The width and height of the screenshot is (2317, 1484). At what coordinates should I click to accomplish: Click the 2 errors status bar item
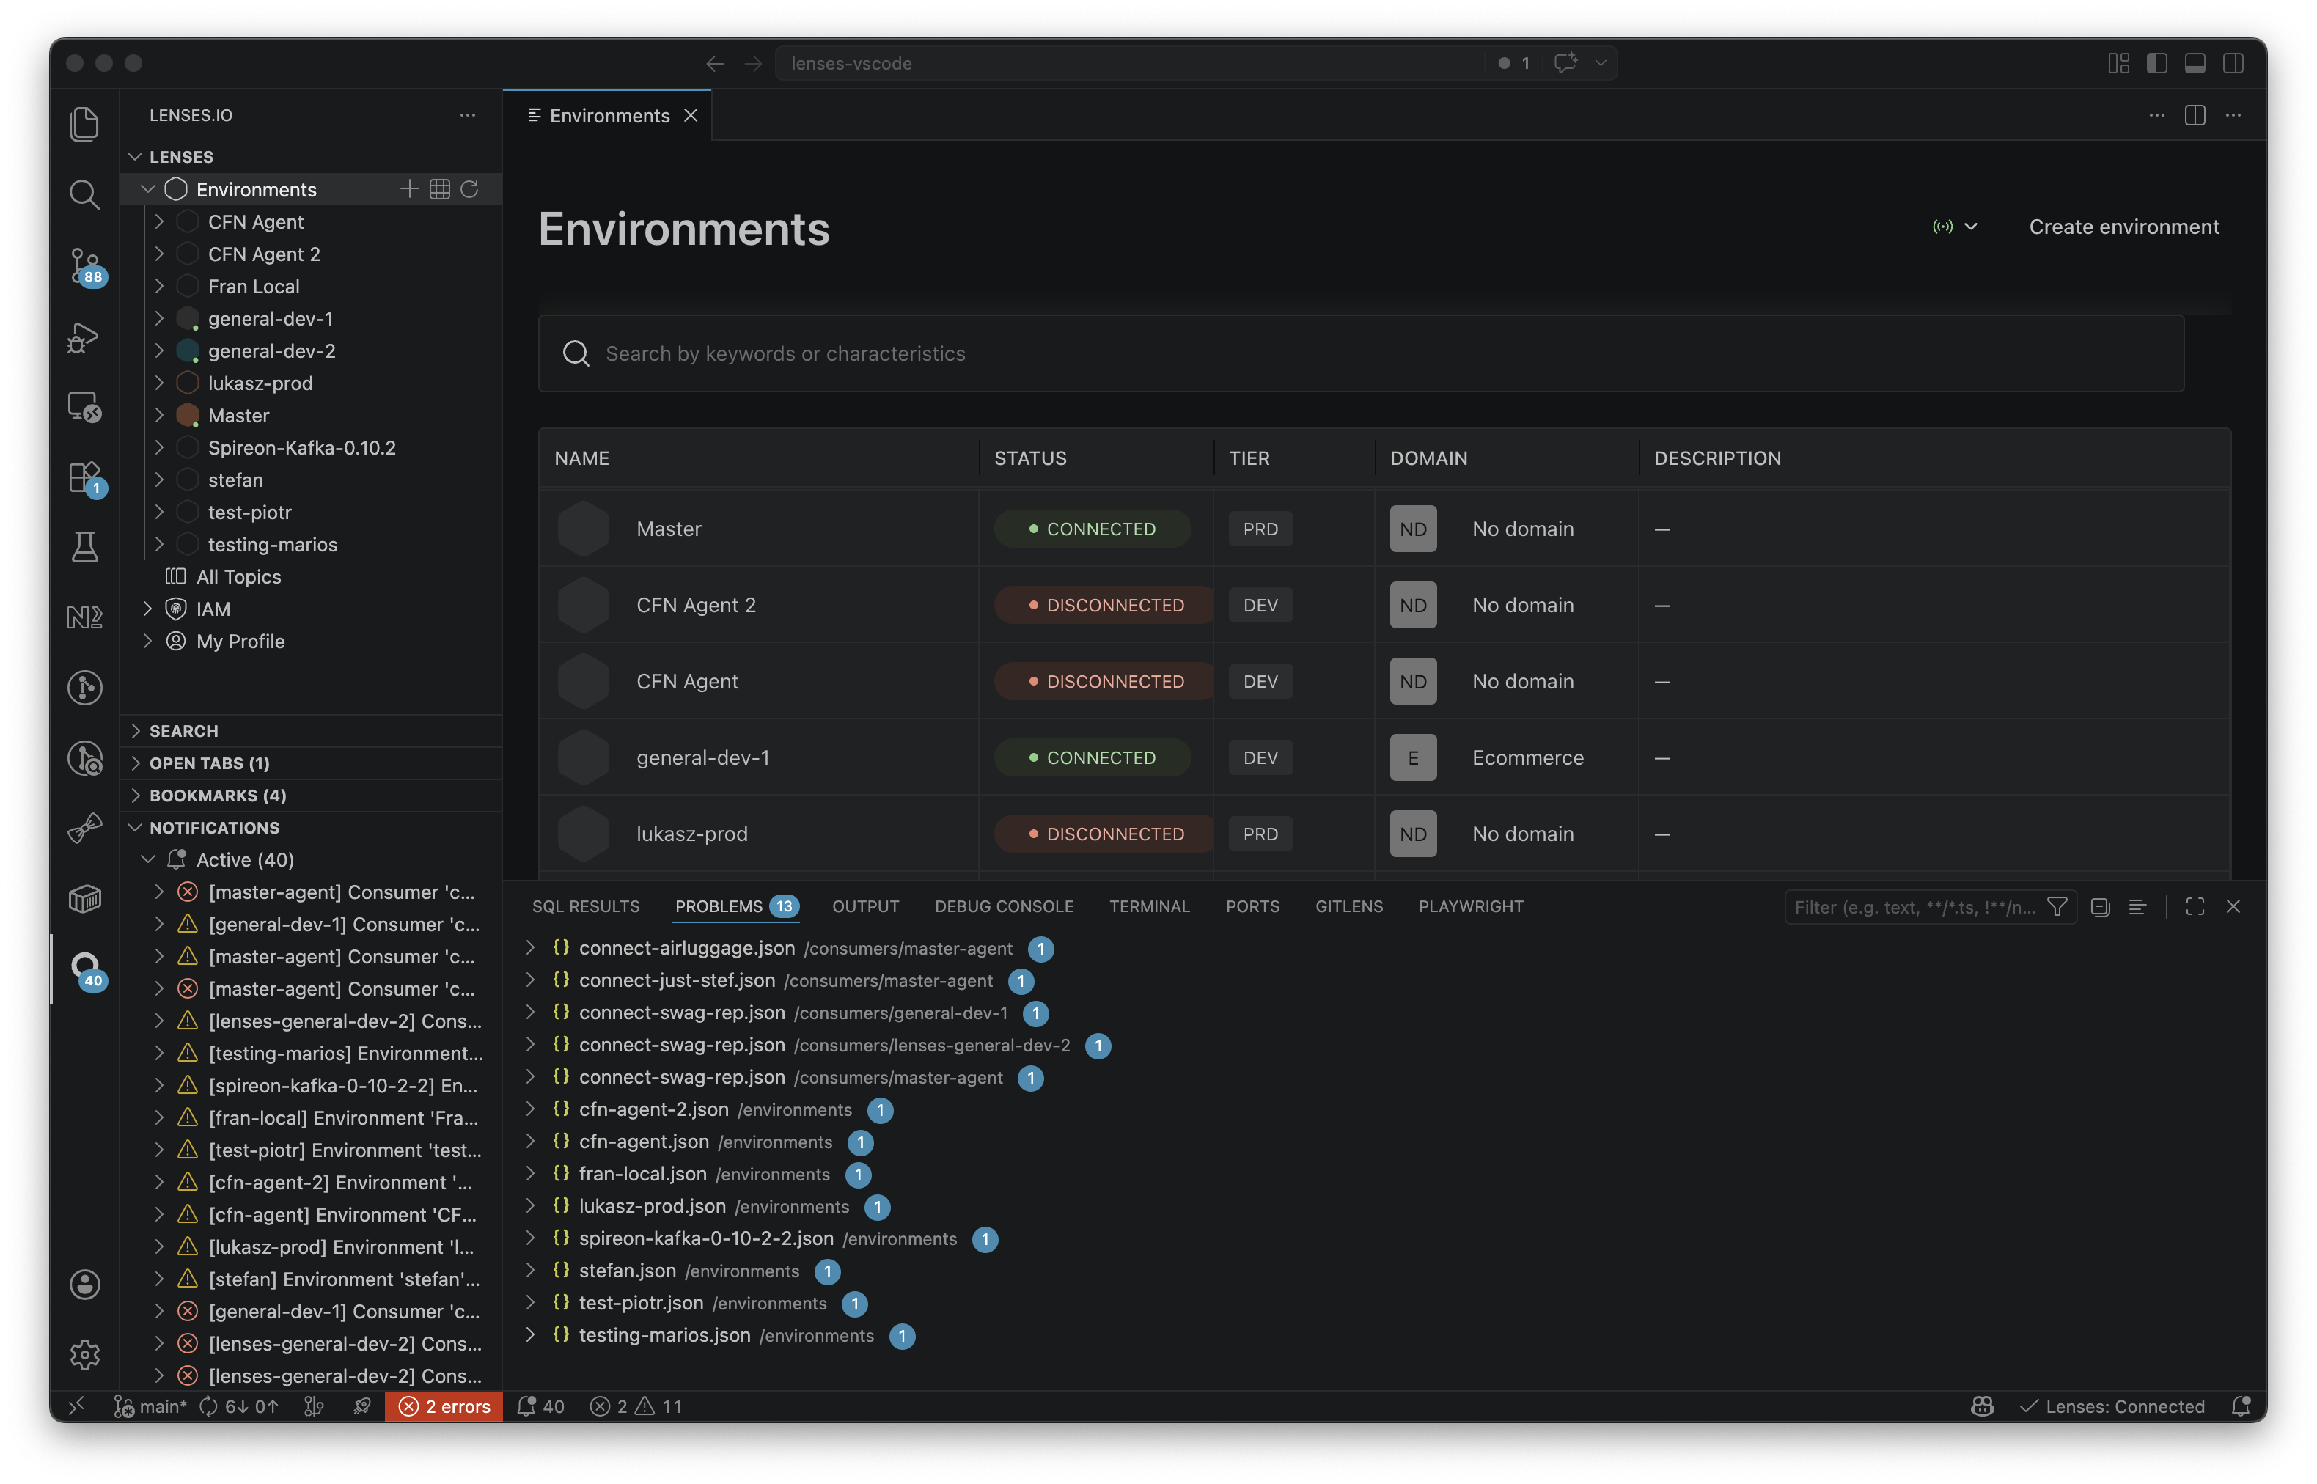coord(444,1406)
